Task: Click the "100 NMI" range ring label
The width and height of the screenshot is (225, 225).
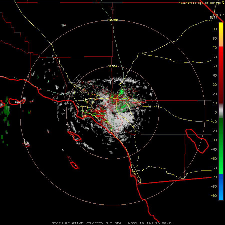Action: point(112,20)
